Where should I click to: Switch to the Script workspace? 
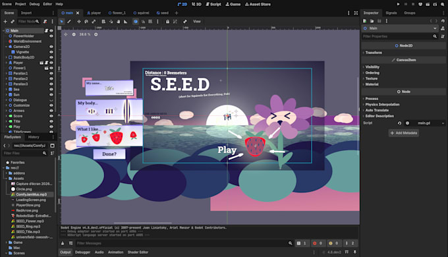[213, 4]
